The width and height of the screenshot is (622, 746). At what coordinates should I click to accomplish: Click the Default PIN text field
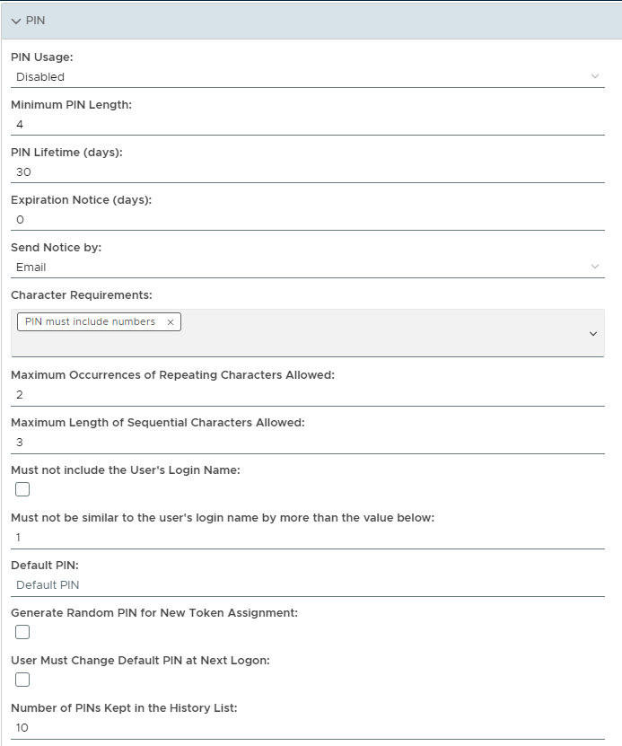click(307, 584)
